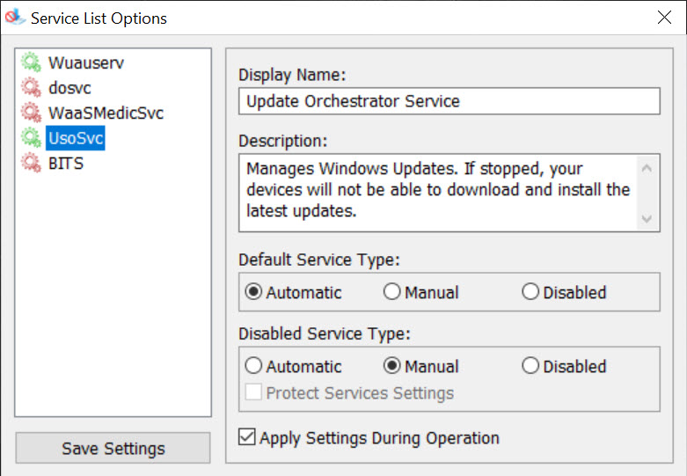Image resolution: width=687 pixels, height=476 pixels.
Task: Click the red gear icon beside BITS
Action: click(31, 163)
